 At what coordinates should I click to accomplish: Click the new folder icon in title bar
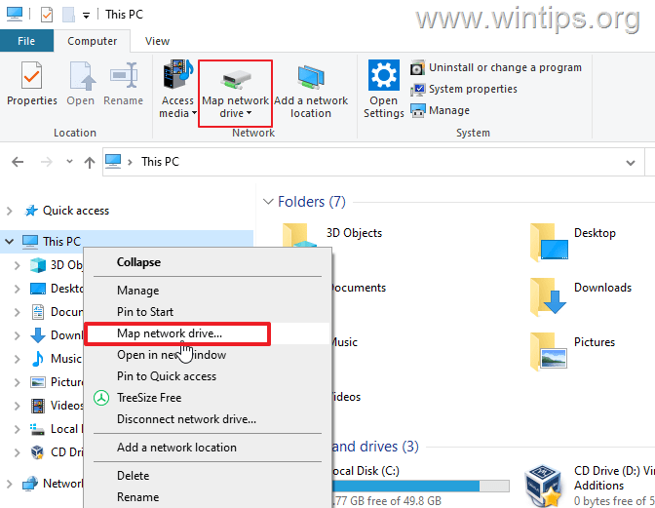pyautogui.click(x=68, y=15)
